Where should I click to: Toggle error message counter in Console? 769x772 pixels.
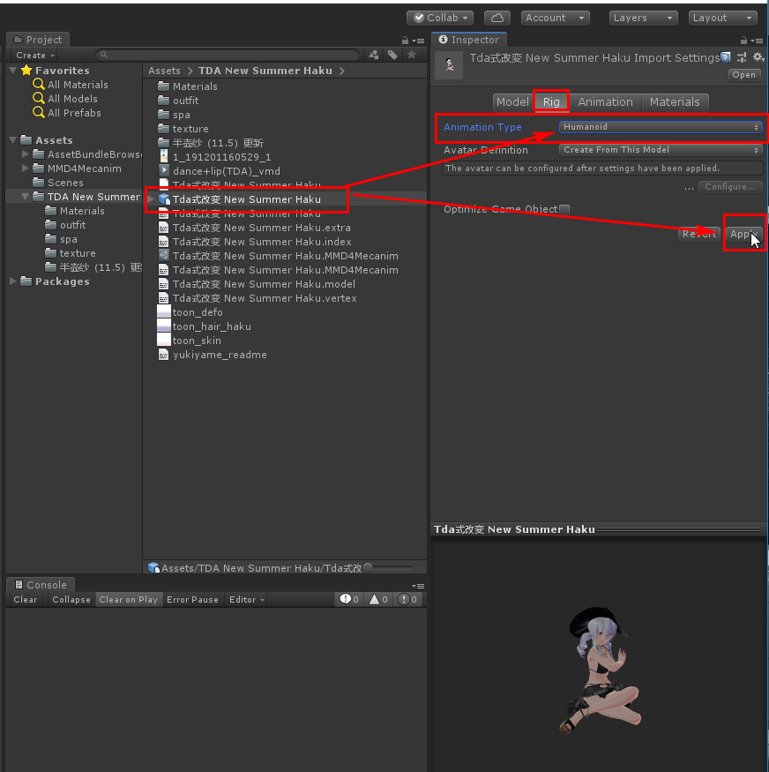point(408,599)
